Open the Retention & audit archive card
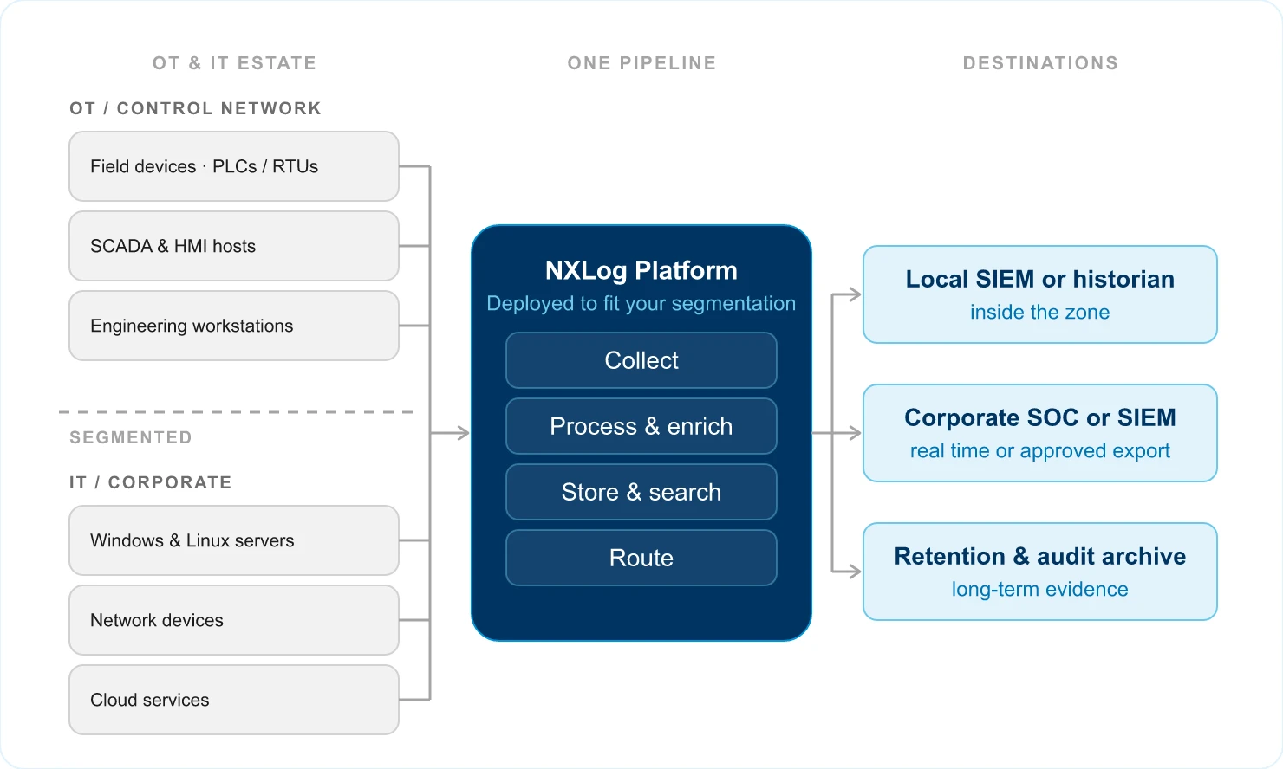The width and height of the screenshot is (1283, 769). [x=1040, y=572]
